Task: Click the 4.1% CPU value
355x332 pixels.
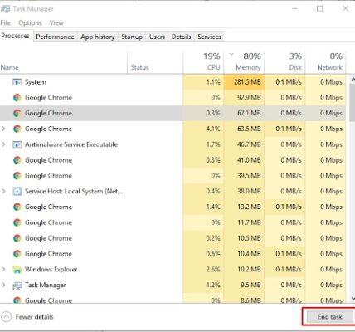Action: (x=213, y=129)
